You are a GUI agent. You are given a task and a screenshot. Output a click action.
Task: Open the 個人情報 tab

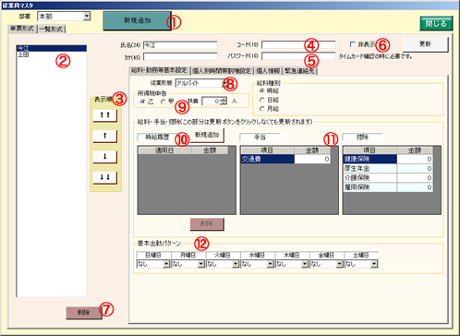tap(268, 71)
